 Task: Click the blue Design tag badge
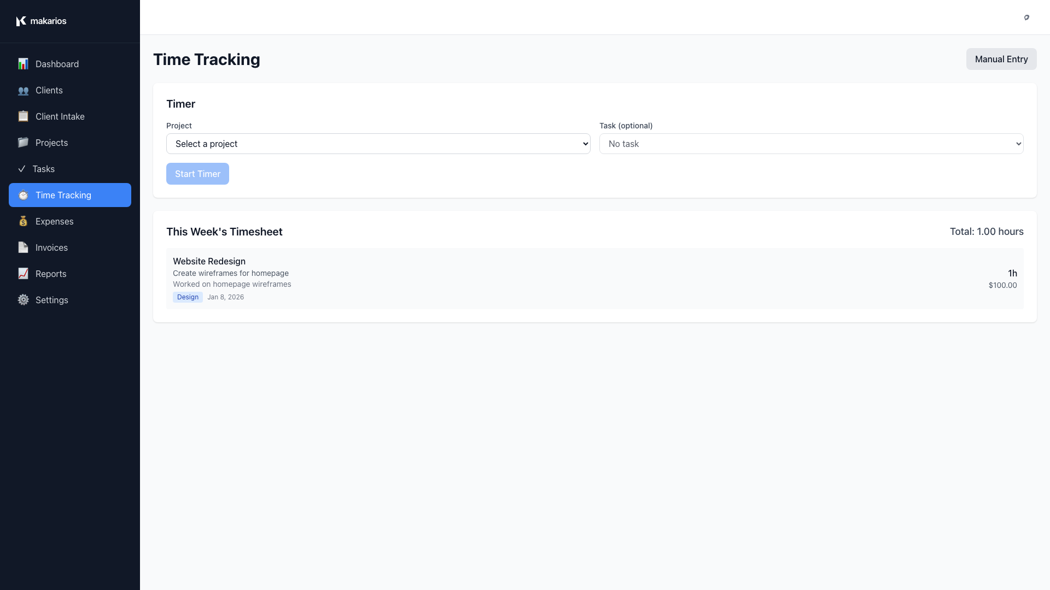pos(188,297)
